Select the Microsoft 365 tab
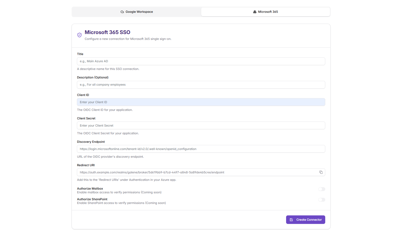Viewport: 404px width, 238px height. 265,12
